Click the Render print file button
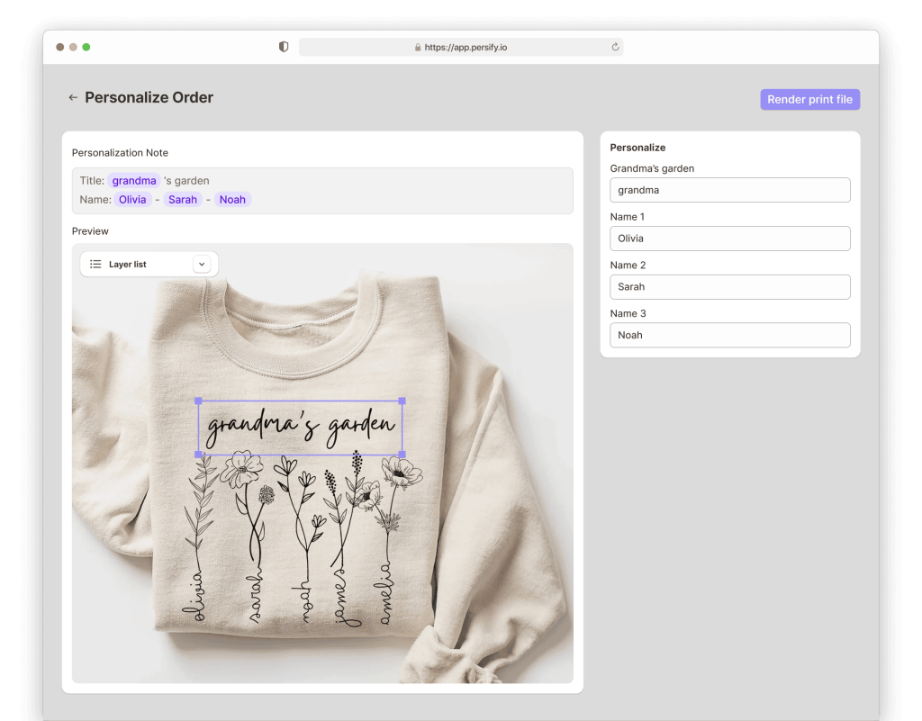The height and width of the screenshot is (721, 922). click(809, 100)
